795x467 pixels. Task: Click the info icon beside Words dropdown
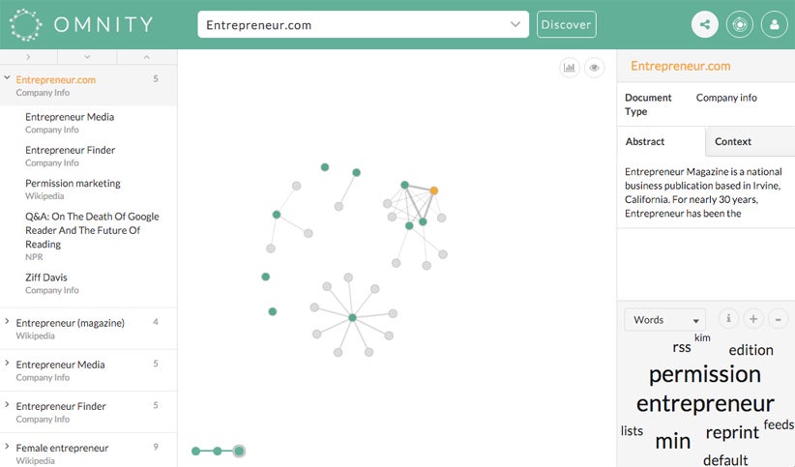tap(728, 318)
